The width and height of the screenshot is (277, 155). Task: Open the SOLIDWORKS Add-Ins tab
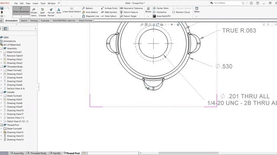coord(64,21)
